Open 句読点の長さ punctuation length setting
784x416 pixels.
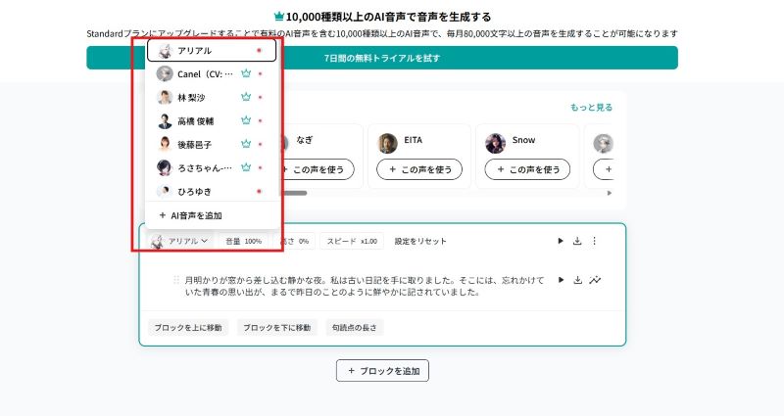pos(355,328)
